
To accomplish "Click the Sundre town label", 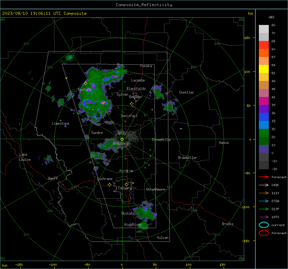I will pyautogui.click(x=97, y=132).
